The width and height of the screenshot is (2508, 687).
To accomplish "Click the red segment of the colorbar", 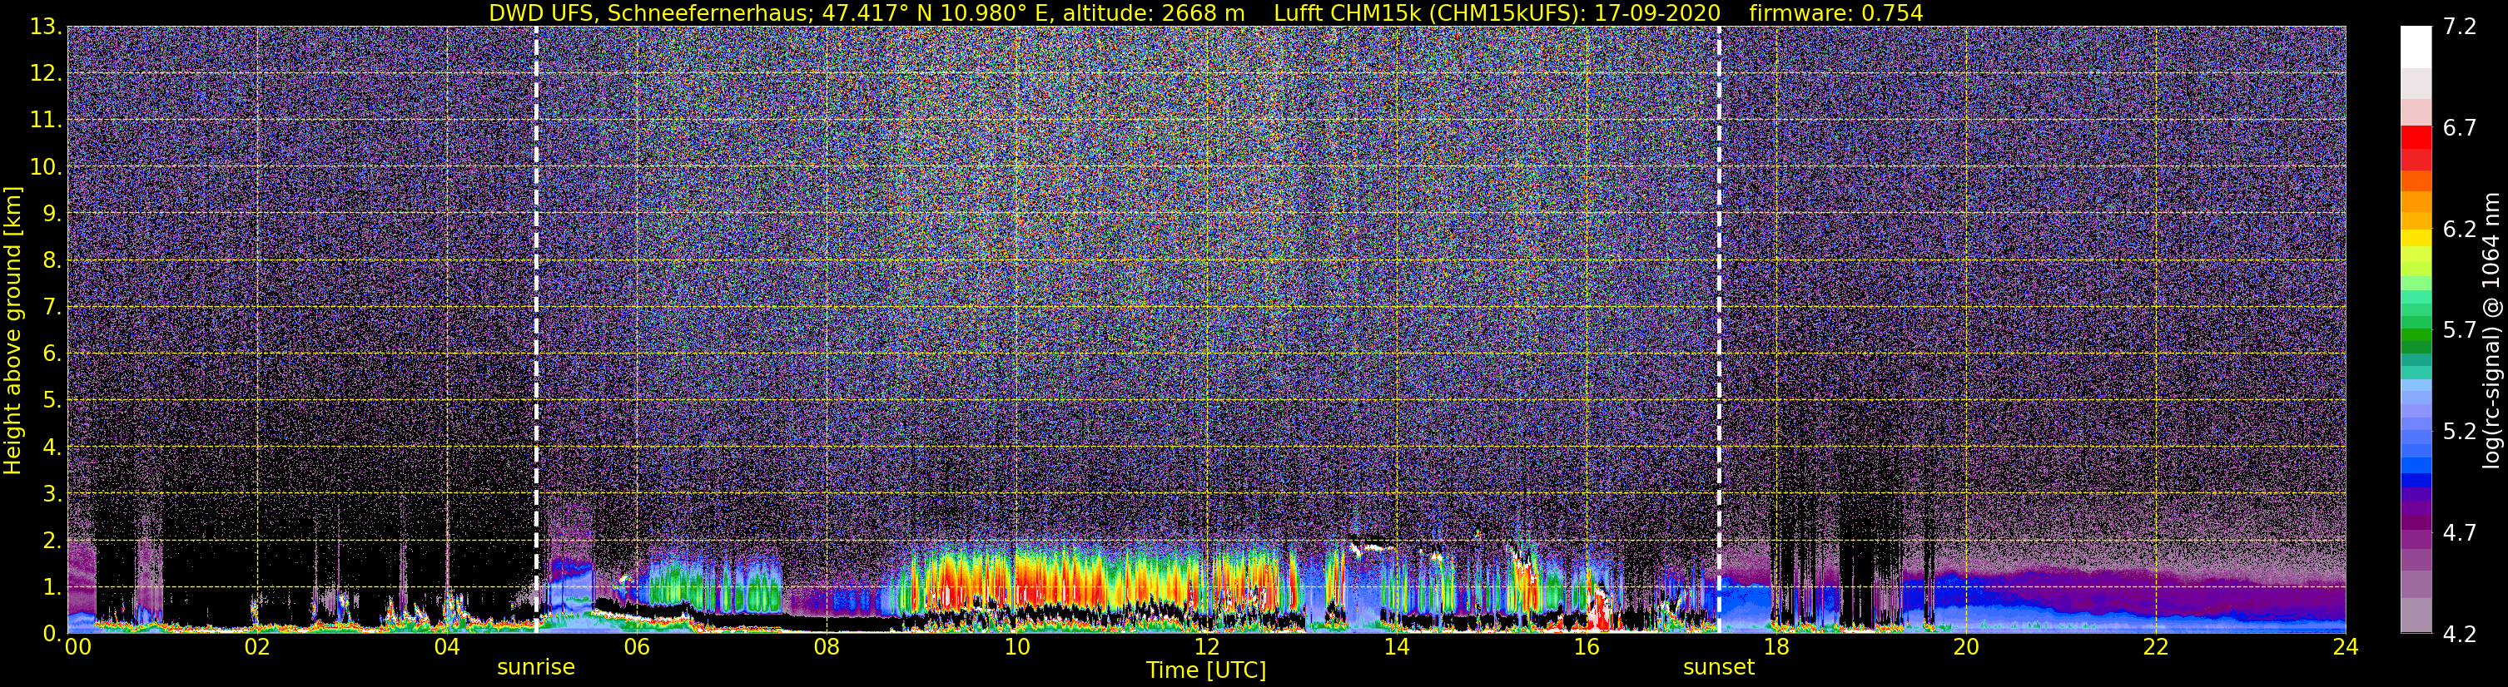I will click(2416, 137).
